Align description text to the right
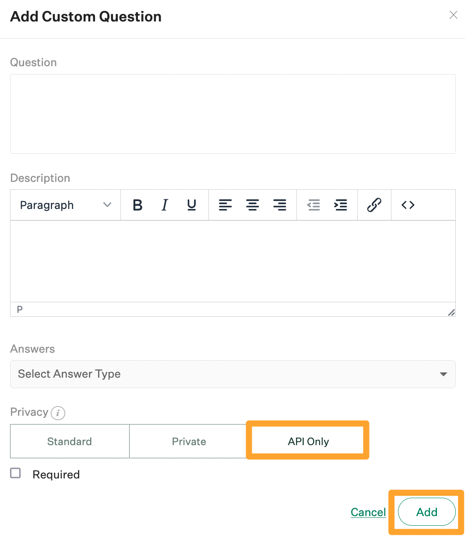The height and width of the screenshot is (538, 465). pyautogui.click(x=279, y=205)
